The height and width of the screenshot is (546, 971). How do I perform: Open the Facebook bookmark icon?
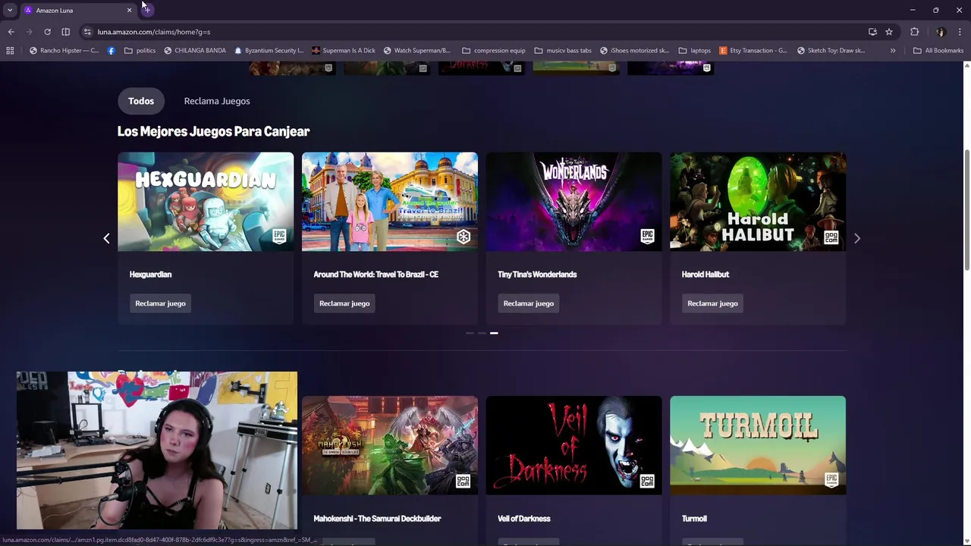point(112,51)
